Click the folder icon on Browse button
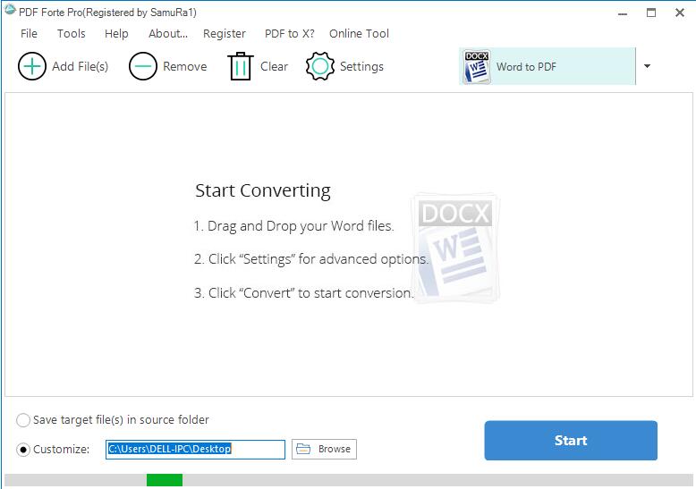Screen dimensions: 696x489 tap(303, 449)
